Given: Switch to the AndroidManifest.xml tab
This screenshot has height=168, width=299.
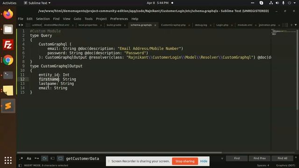Looking at the screenshot, I should click(57, 25).
